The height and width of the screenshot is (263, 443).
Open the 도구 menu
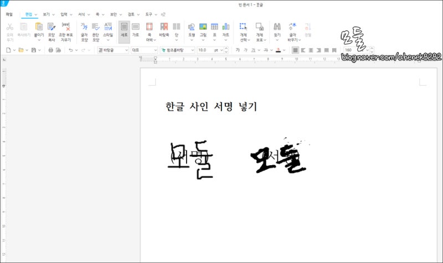[148, 14]
